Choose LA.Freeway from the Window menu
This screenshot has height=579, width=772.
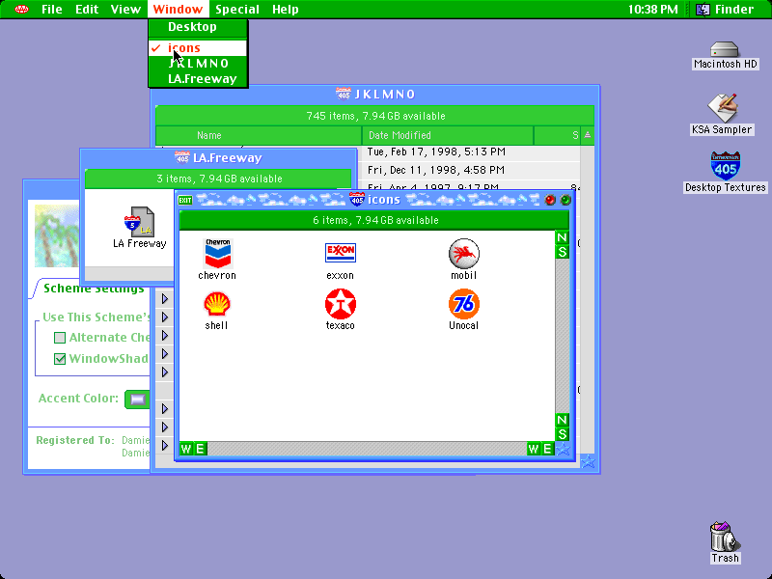tap(198, 79)
